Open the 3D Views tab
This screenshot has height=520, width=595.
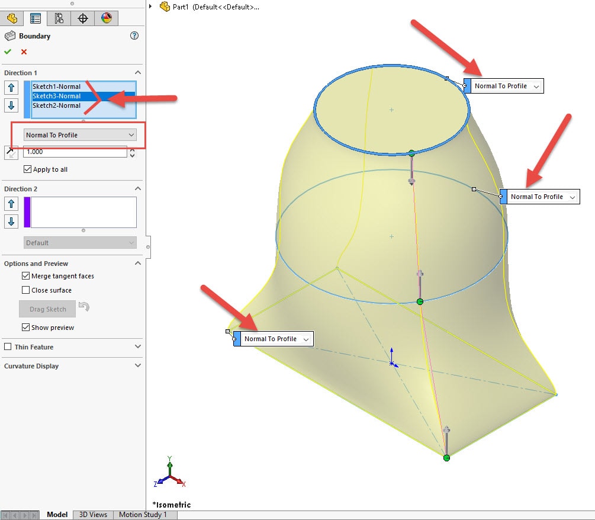93,515
